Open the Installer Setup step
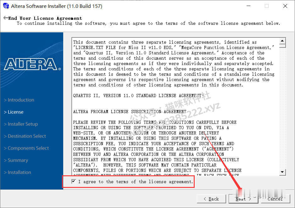The image size is (295, 208). [x=21, y=124]
